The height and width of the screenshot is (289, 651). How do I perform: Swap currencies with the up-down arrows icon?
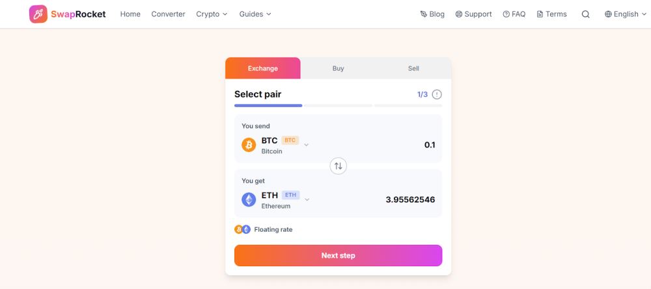338,166
